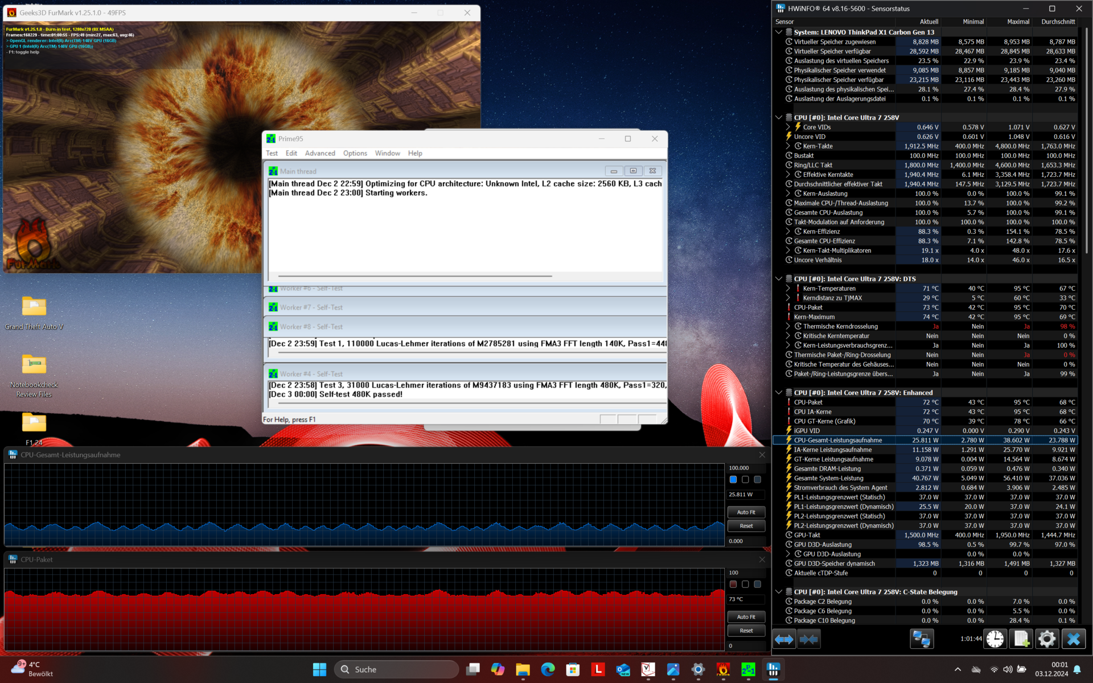Collapse the System LENOVO ThinkPad sensor group
This screenshot has width=1093, height=683.
(779, 32)
